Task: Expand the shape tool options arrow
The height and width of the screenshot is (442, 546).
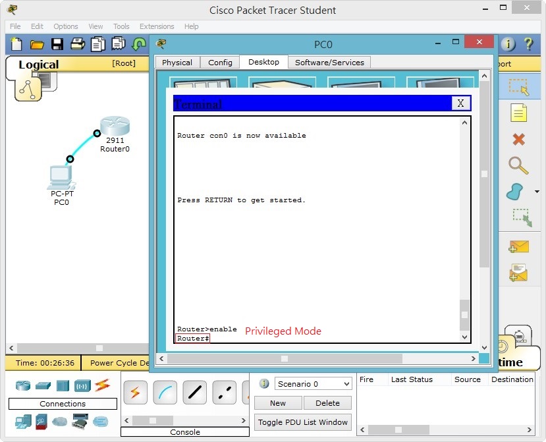Action: pos(537,192)
